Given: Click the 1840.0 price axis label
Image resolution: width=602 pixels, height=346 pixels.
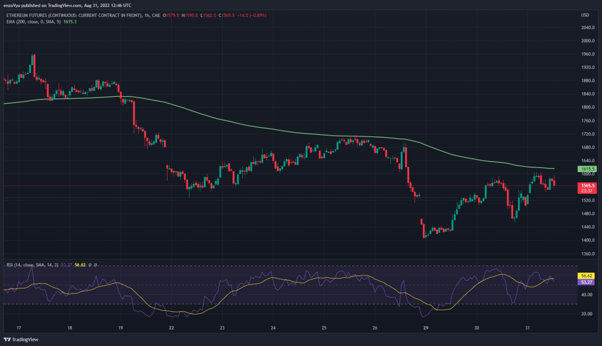Looking at the screenshot, I should tap(588, 94).
